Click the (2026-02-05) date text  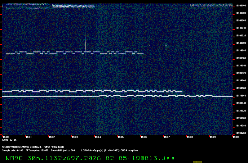(x=10, y=140)
